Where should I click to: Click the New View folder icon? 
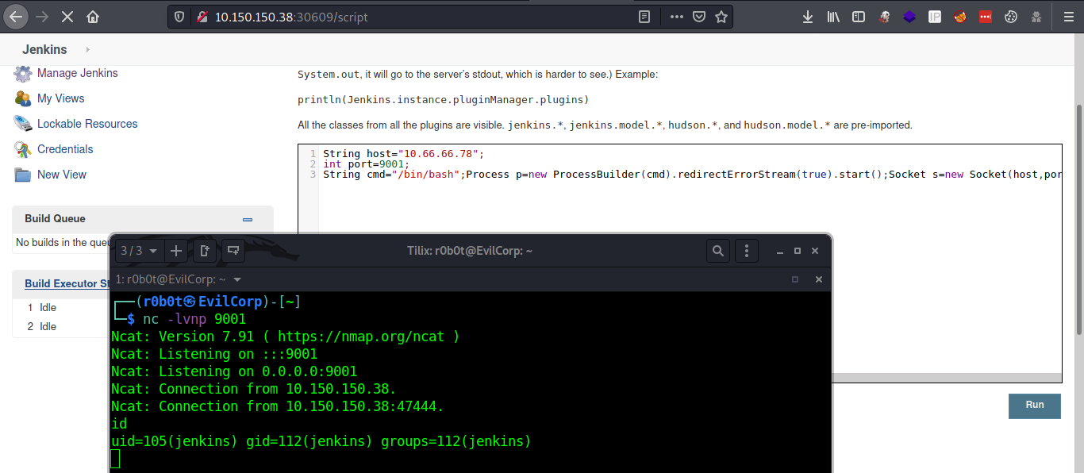pyautogui.click(x=23, y=175)
